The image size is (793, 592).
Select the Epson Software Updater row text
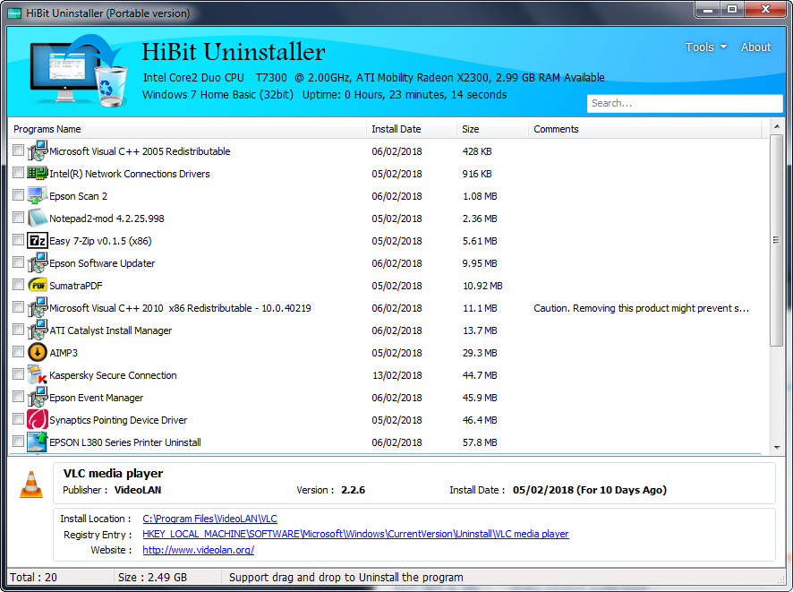coord(102,263)
